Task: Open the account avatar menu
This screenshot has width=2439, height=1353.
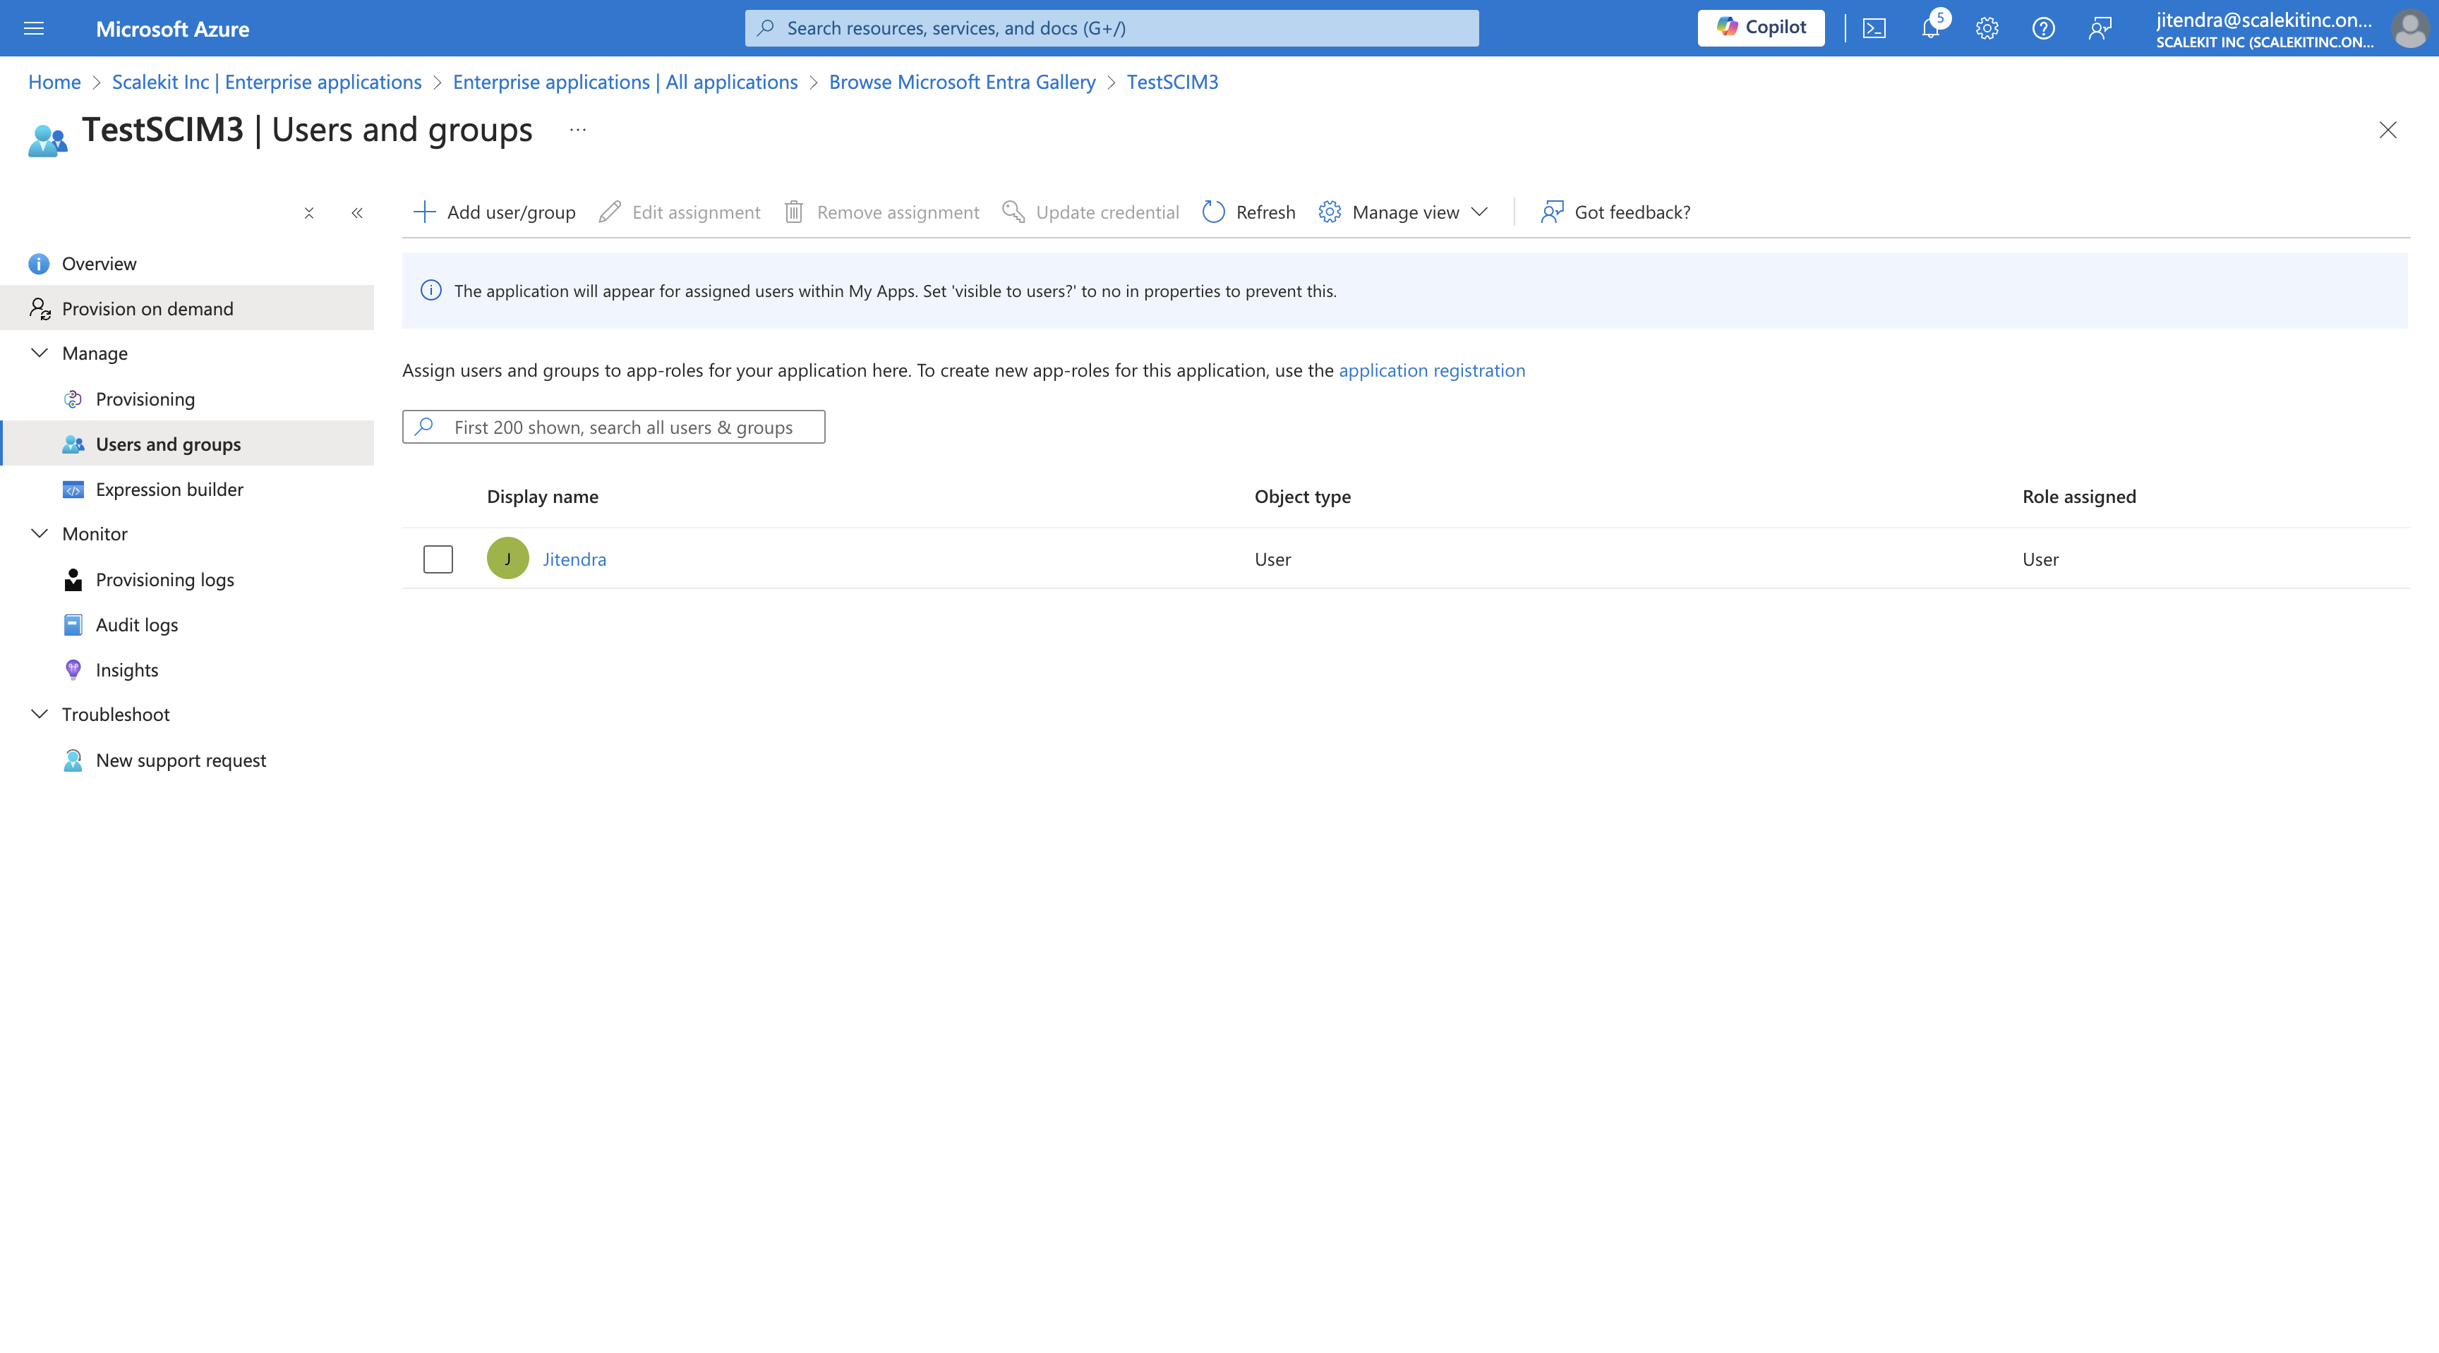Action: click(x=2409, y=28)
